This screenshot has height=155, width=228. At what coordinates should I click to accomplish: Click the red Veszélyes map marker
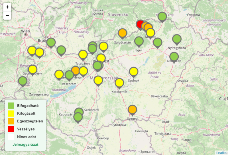pos(140,24)
